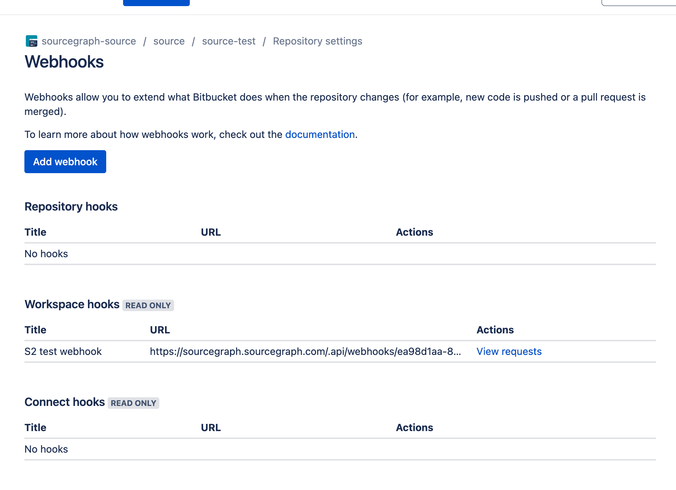Go to the source project breadcrumb
The height and width of the screenshot is (490, 676).
pyautogui.click(x=169, y=41)
